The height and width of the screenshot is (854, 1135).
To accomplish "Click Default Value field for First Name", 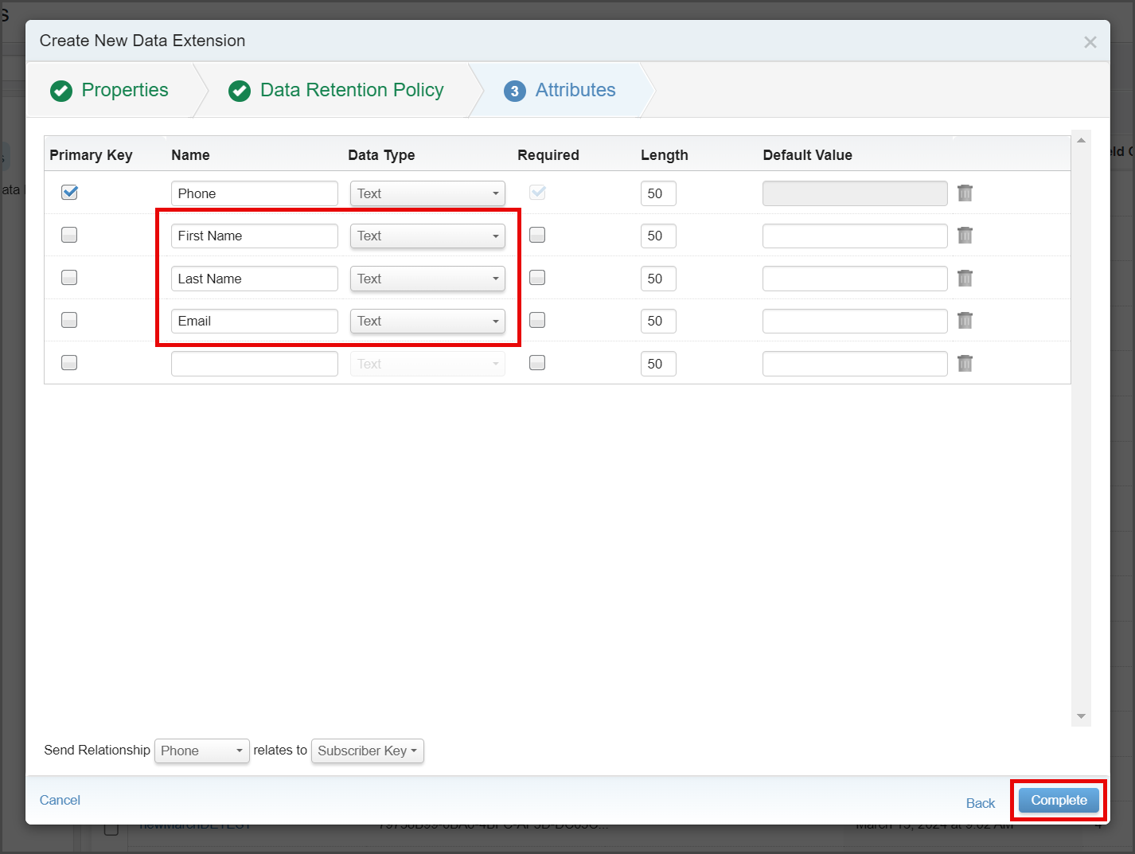I will (855, 236).
